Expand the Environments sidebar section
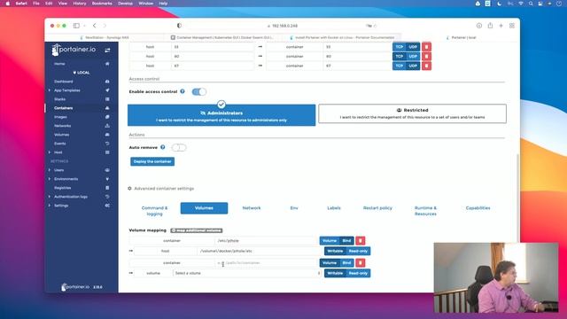Screen dimensions: 567x319 [x=50, y=179]
